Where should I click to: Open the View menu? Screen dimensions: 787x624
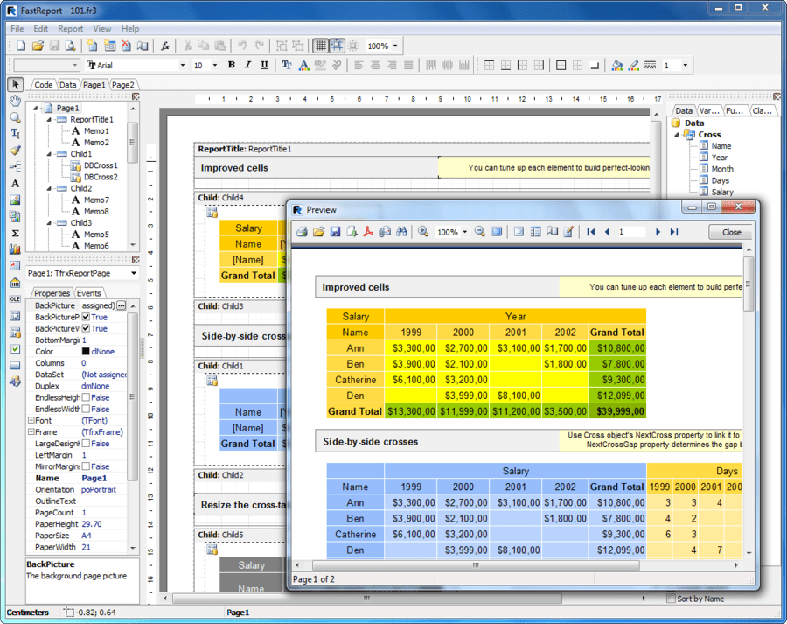click(x=102, y=29)
